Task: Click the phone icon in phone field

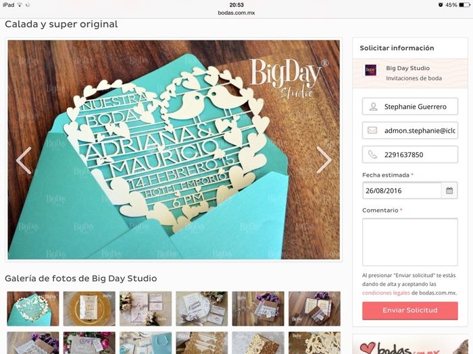Action: tap(372, 154)
